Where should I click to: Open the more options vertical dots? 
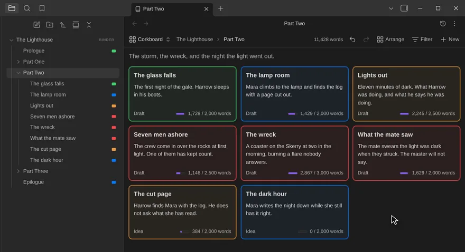point(454,24)
